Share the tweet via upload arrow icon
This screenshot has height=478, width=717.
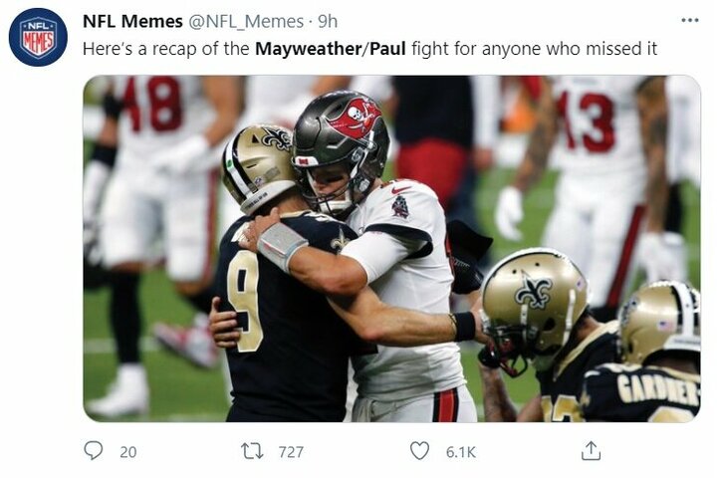[591, 450]
